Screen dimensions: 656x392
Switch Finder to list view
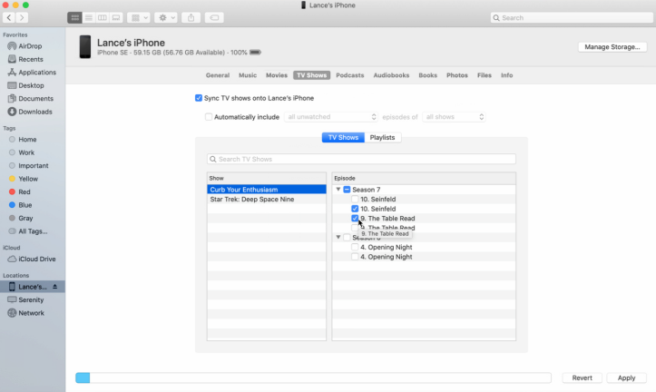tap(88, 17)
